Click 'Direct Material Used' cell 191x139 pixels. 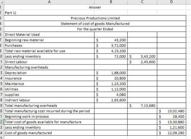click(x=49, y=35)
